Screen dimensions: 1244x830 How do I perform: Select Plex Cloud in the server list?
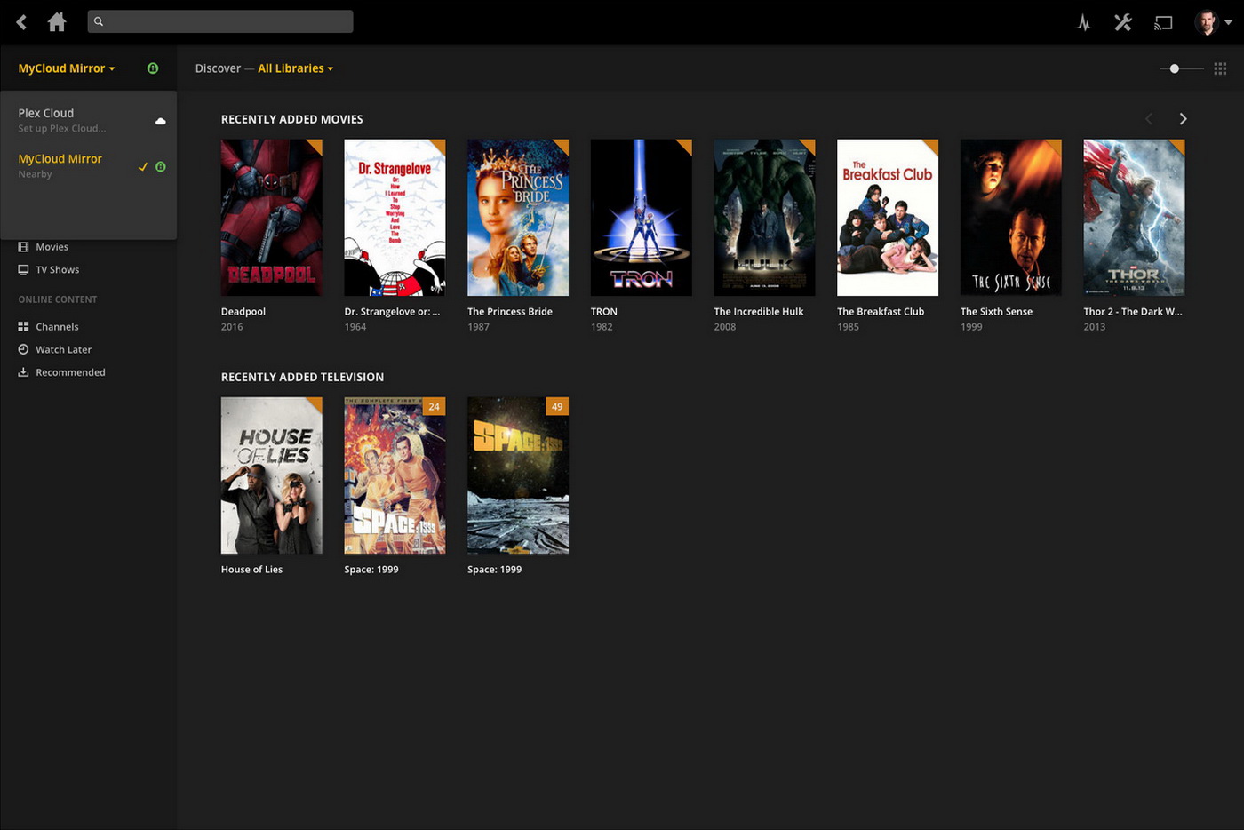click(x=89, y=120)
